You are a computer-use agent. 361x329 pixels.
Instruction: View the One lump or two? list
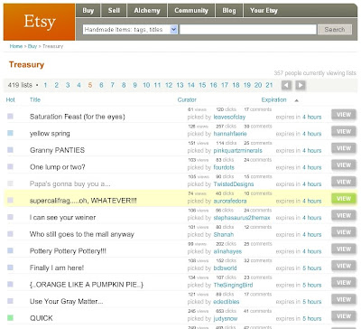click(x=344, y=165)
